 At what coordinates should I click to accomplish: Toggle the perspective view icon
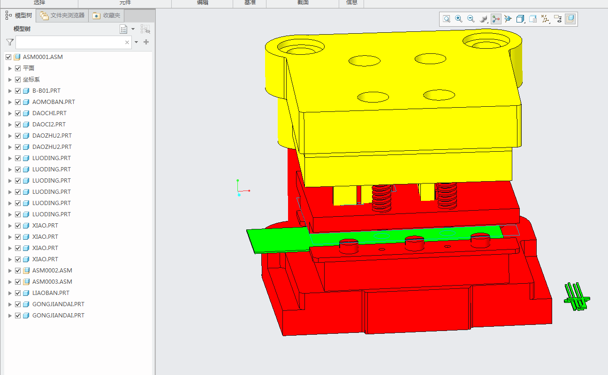570,19
